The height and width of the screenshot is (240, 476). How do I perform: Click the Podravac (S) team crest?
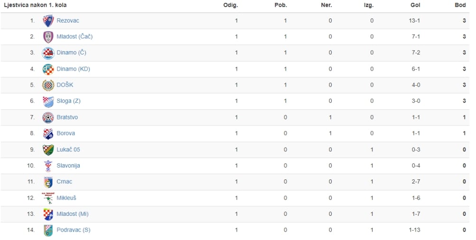click(48, 231)
